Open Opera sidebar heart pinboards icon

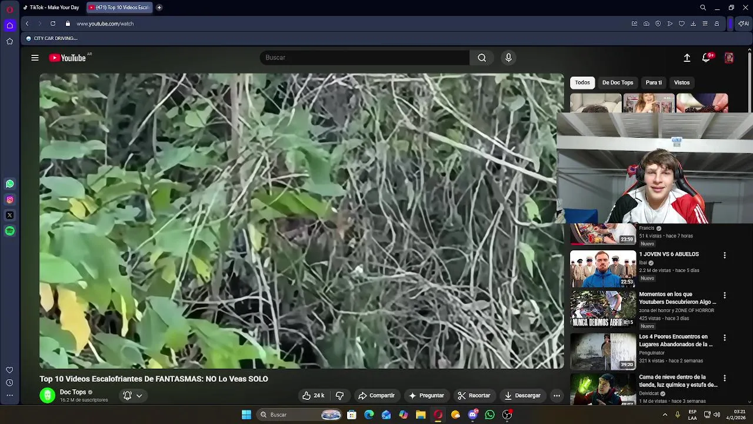[9, 370]
